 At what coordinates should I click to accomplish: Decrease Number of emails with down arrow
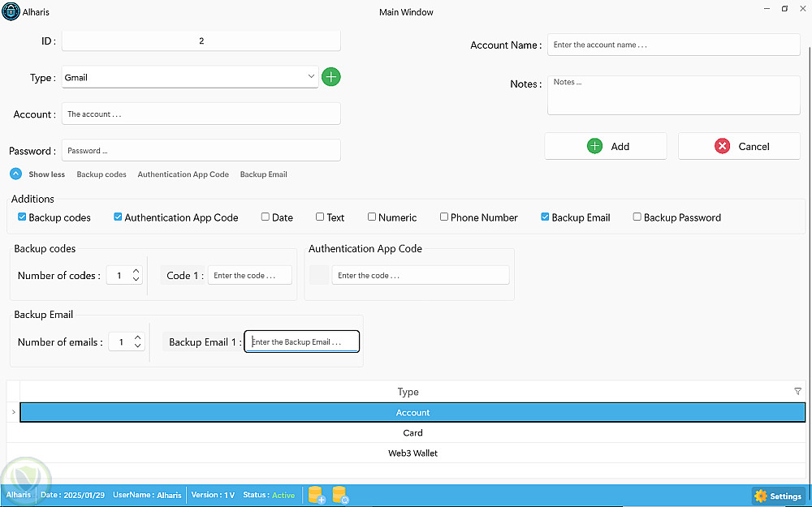click(x=138, y=346)
